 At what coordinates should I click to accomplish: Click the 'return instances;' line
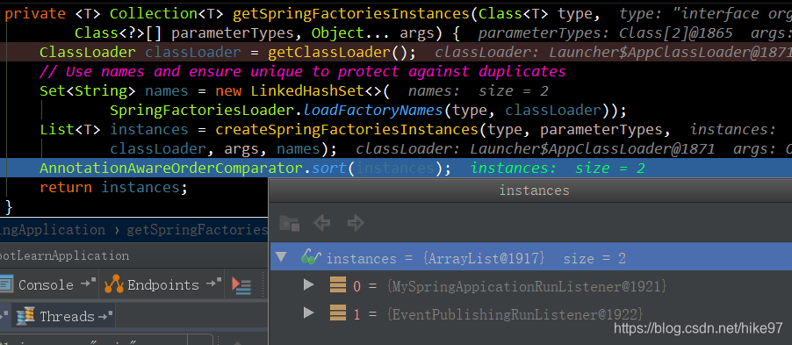(113, 187)
